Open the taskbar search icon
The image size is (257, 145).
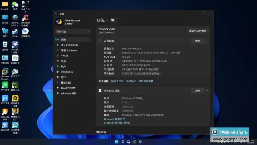click(123, 141)
